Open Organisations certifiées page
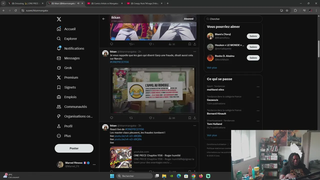320x180 pixels. click(x=75, y=116)
